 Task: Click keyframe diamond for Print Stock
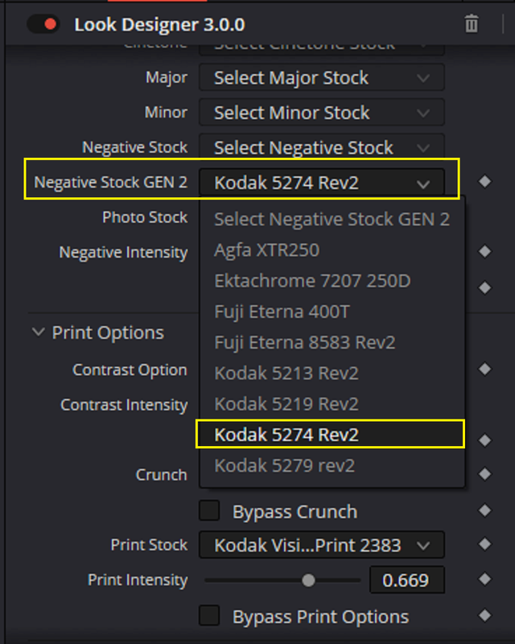(485, 544)
